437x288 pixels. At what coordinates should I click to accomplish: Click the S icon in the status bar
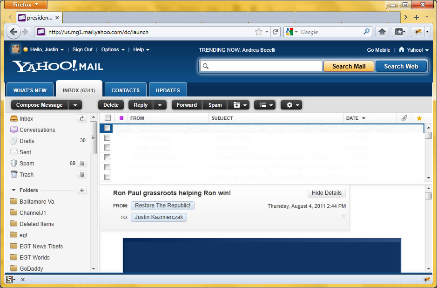[x=9, y=279]
